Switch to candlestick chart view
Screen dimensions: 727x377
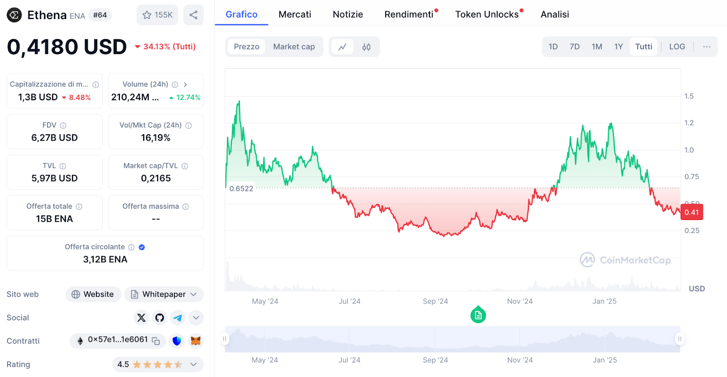366,47
